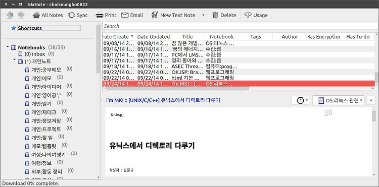Email the current note

132,15
